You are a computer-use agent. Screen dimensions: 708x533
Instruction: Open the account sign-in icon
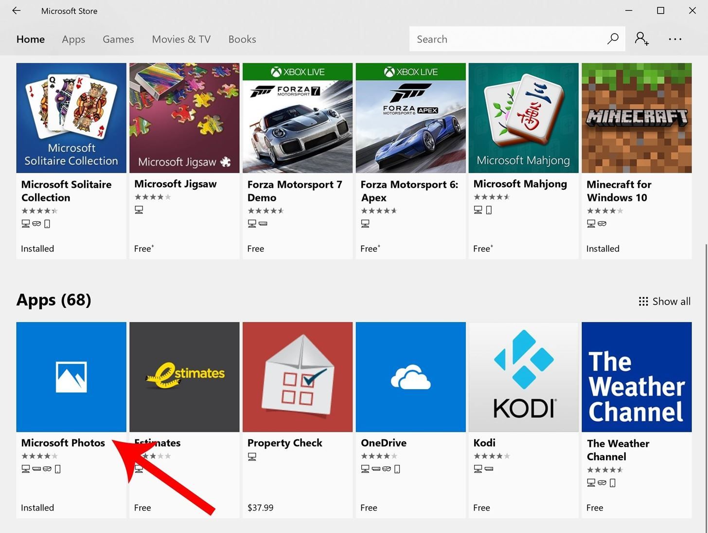tap(641, 39)
